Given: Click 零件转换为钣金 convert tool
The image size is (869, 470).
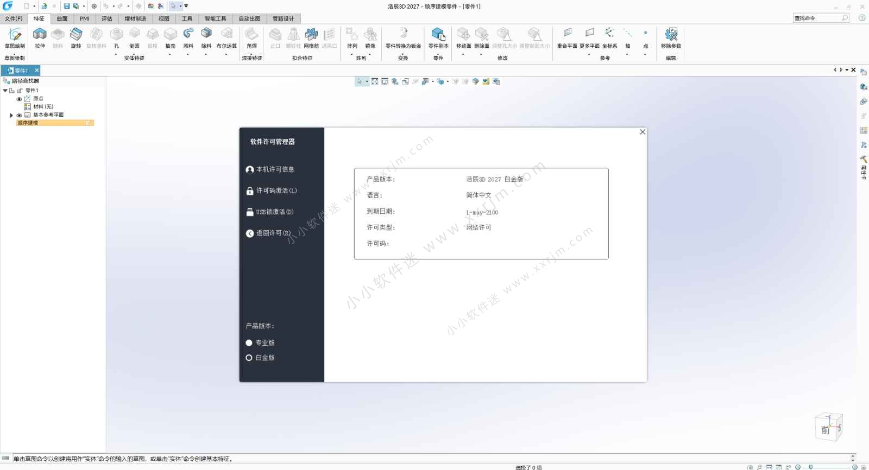Looking at the screenshot, I should point(404,37).
